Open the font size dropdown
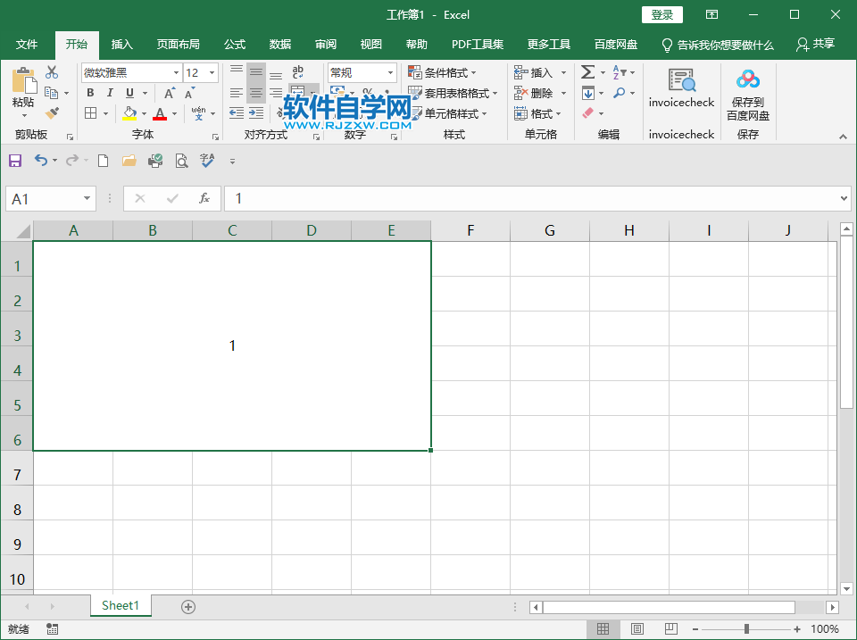This screenshot has height=640, width=857. (210, 71)
